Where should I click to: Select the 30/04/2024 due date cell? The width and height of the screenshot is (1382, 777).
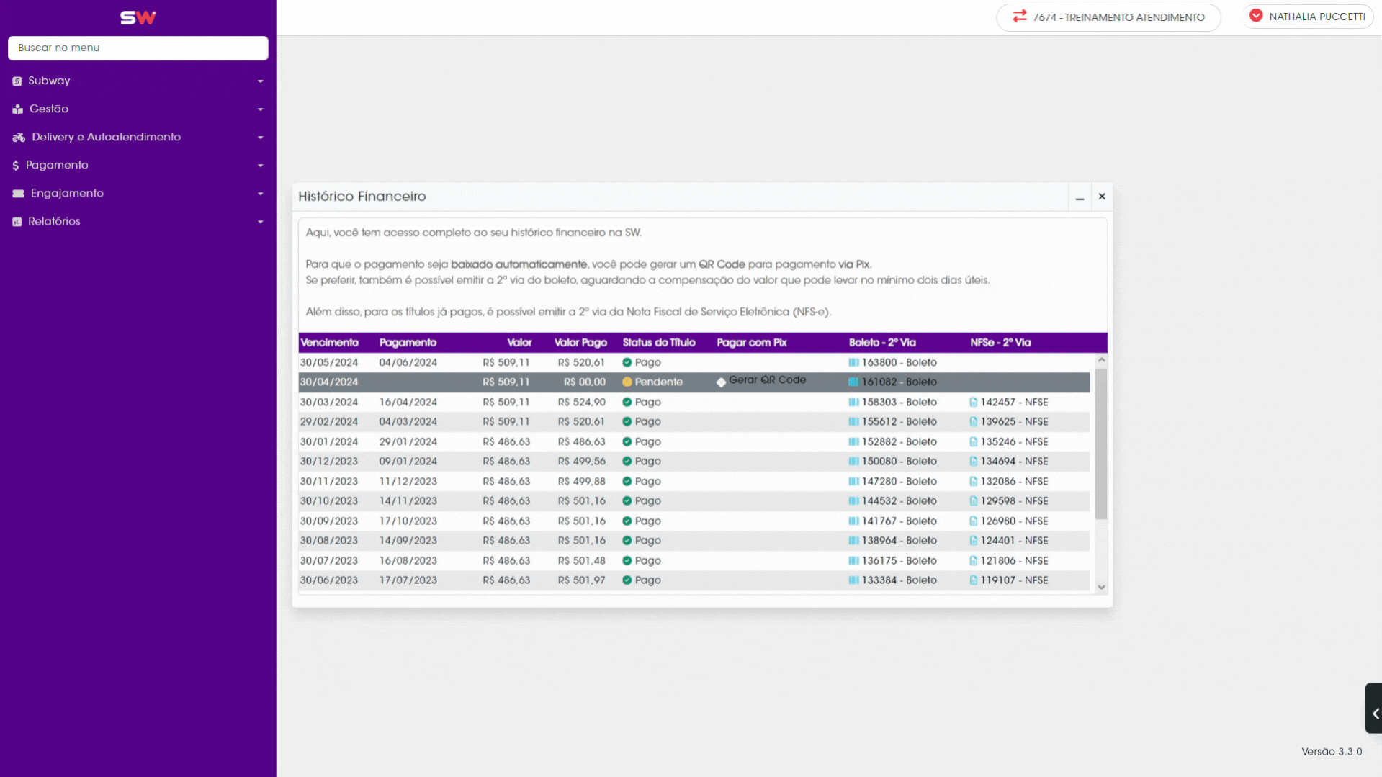point(329,382)
